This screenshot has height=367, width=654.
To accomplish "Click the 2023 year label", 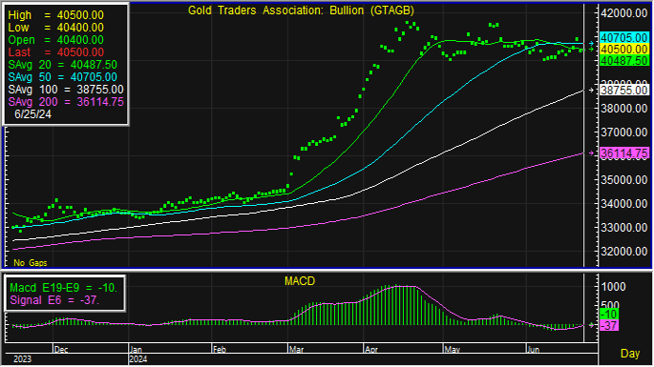I will 22,359.
